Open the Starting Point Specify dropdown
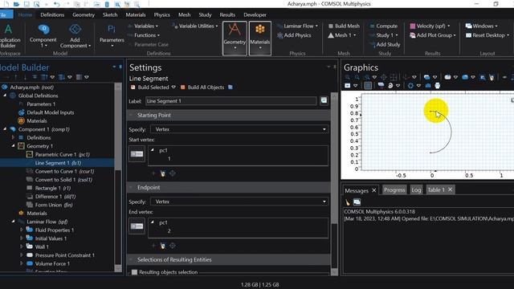This screenshot has width=514, height=289. pos(239,129)
